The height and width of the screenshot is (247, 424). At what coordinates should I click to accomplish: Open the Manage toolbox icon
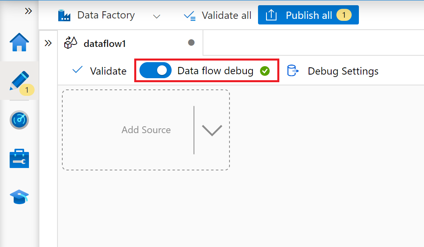(19, 158)
